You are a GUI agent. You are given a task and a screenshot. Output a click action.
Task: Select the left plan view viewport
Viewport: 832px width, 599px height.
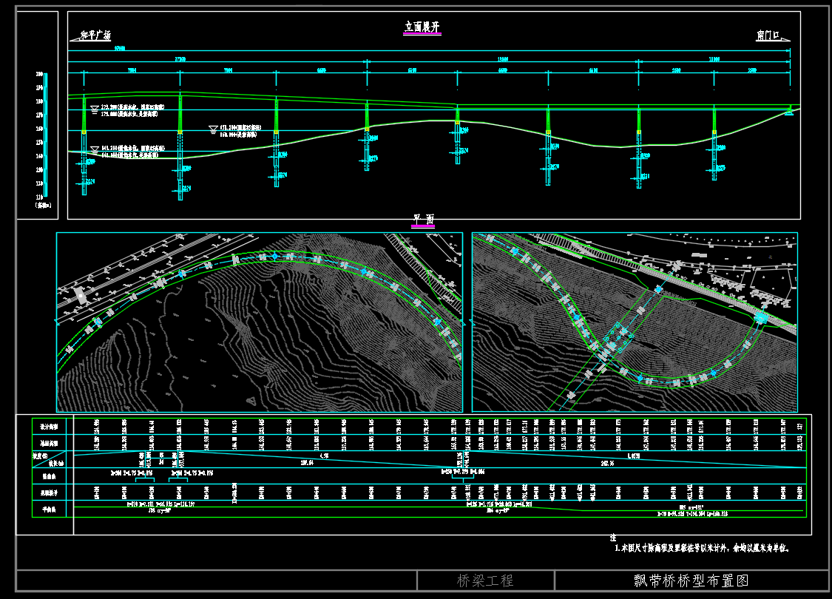click(259, 322)
